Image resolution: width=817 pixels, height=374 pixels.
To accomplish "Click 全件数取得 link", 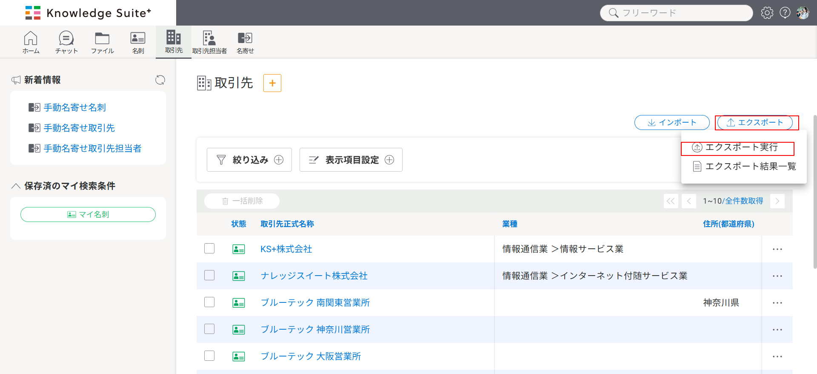I will click(744, 201).
